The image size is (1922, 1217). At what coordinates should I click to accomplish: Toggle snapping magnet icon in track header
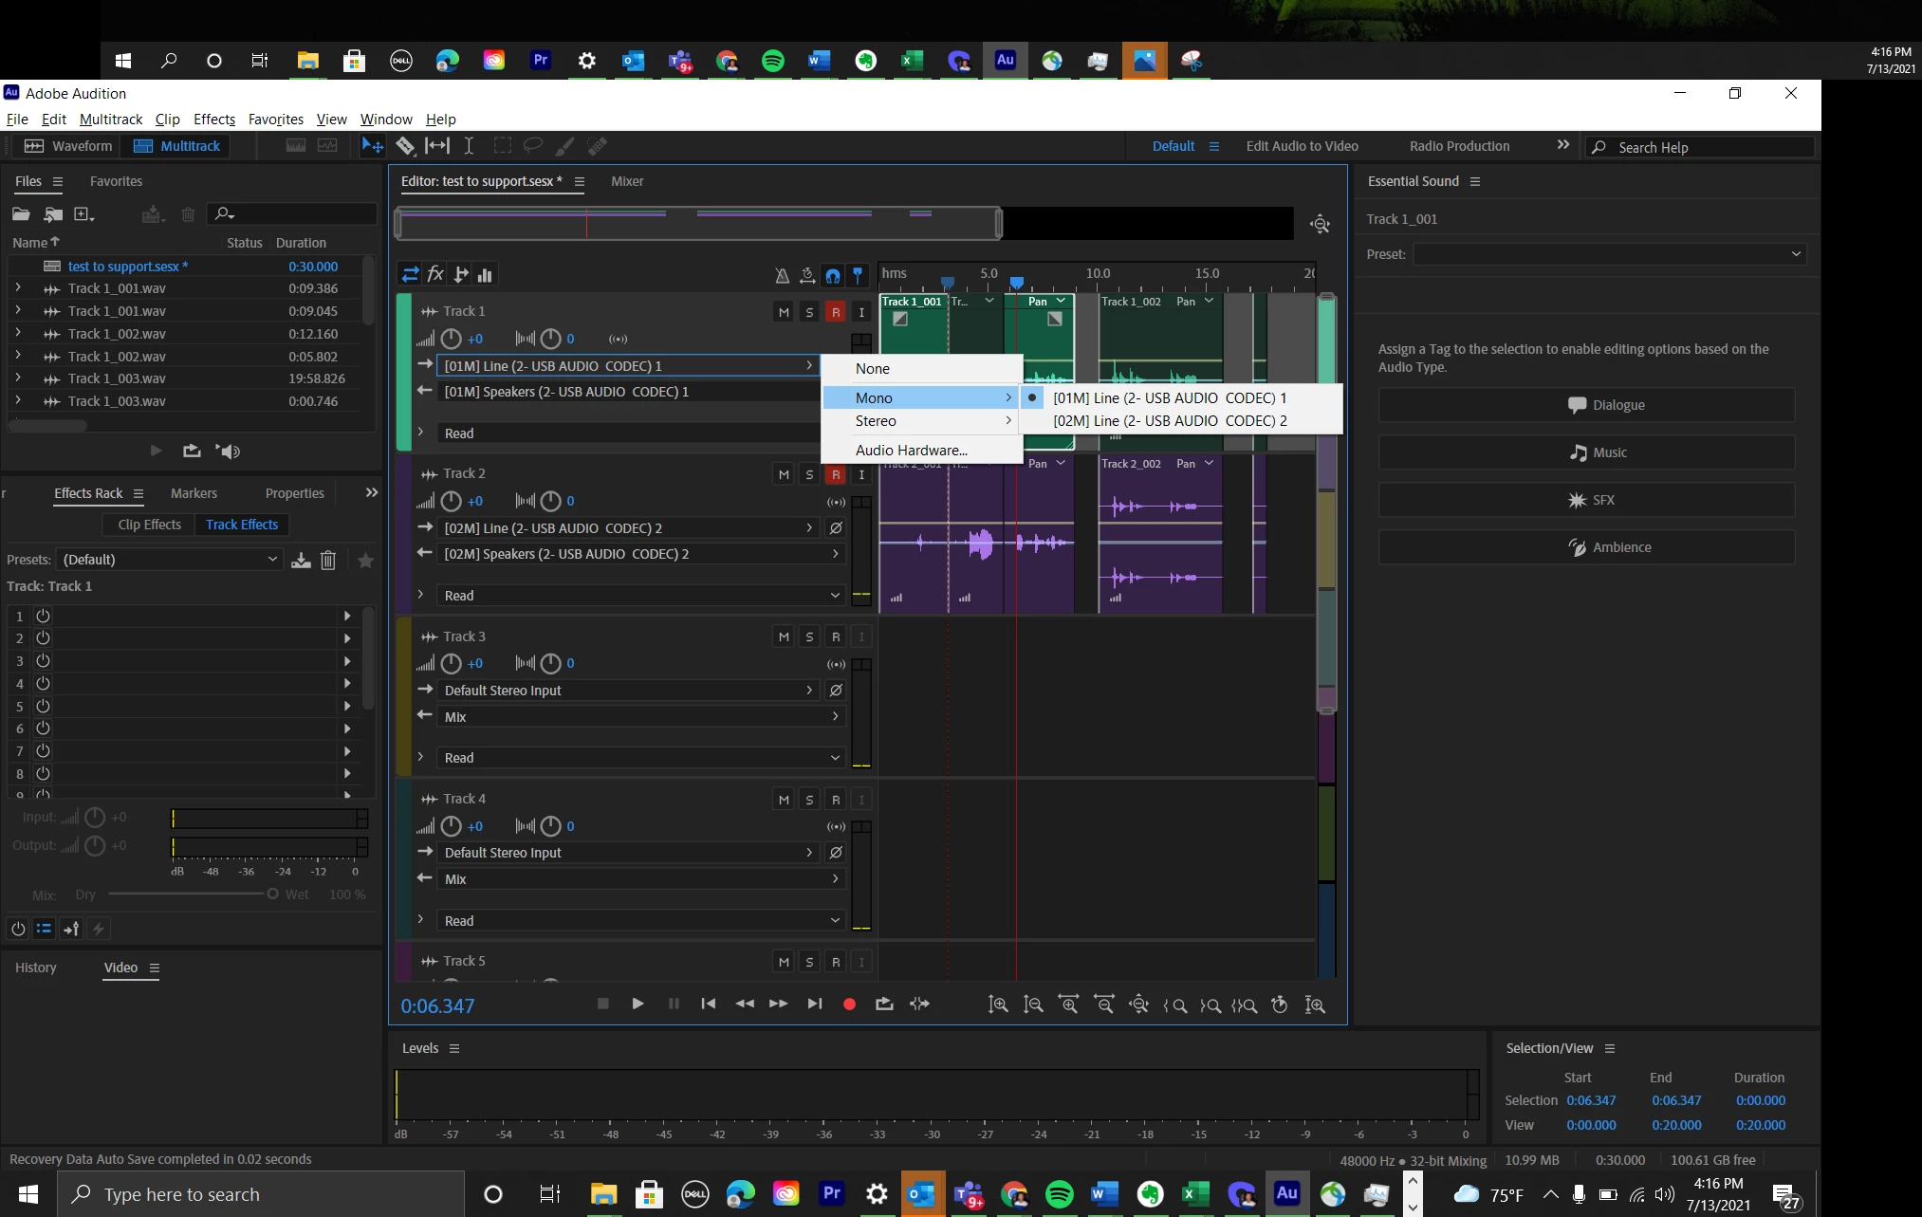[832, 275]
